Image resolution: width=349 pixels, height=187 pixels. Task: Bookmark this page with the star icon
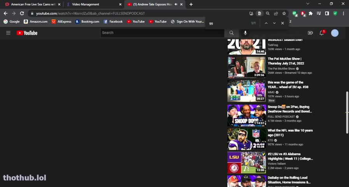284,13
